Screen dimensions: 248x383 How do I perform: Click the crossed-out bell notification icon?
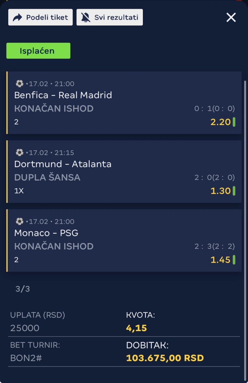[x=86, y=17]
